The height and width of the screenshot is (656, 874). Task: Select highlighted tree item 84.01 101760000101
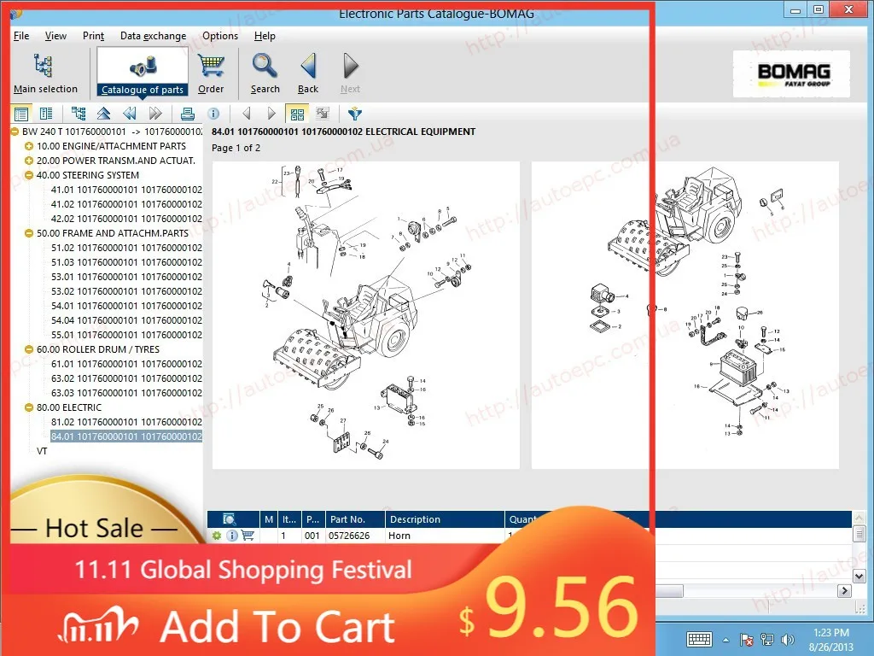(126, 436)
